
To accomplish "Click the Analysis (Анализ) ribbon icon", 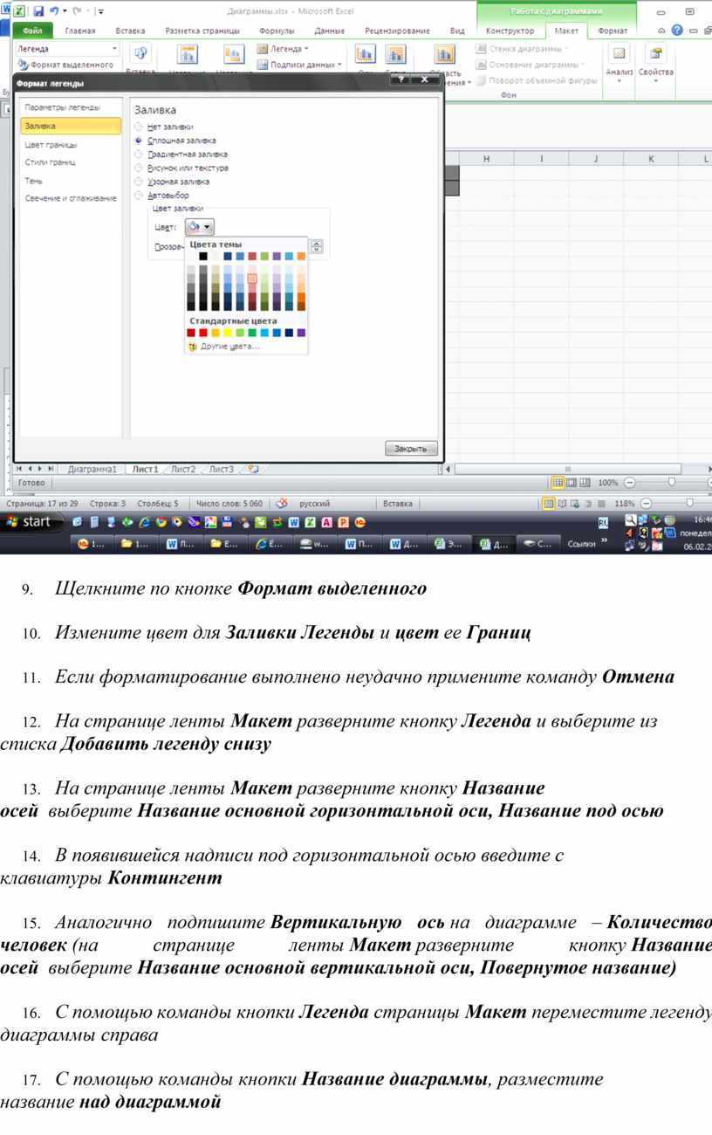I will 620,54.
